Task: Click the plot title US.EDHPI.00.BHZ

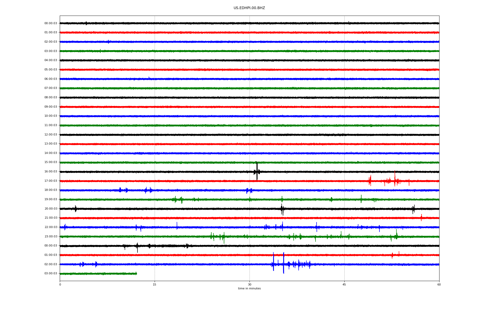Action: [249, 8]
